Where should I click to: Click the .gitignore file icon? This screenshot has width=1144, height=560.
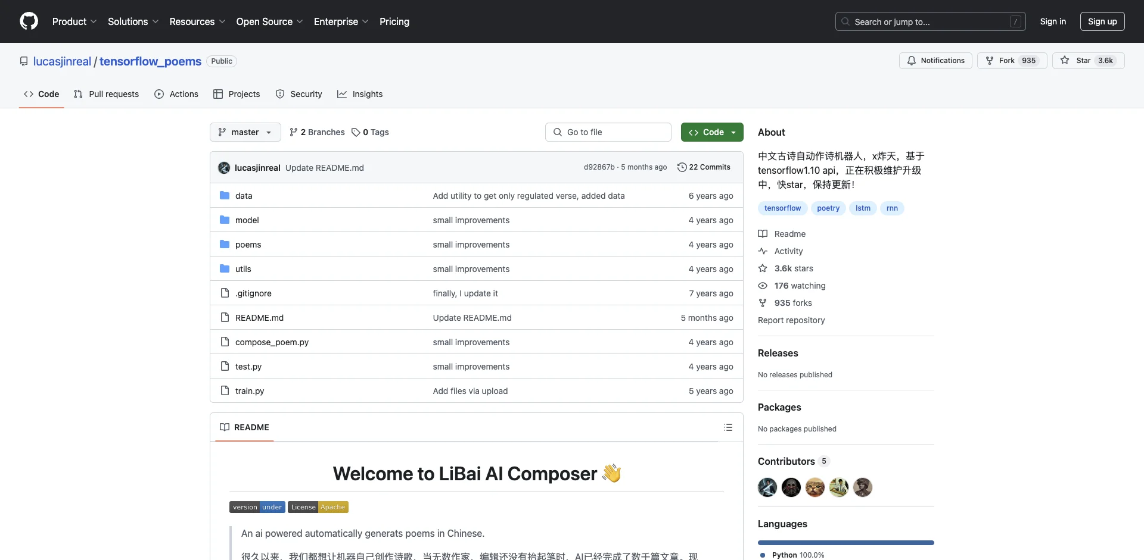[x=225, y=293]
